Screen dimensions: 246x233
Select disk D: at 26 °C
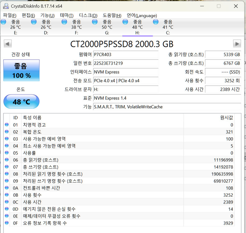tap(46, 27)
